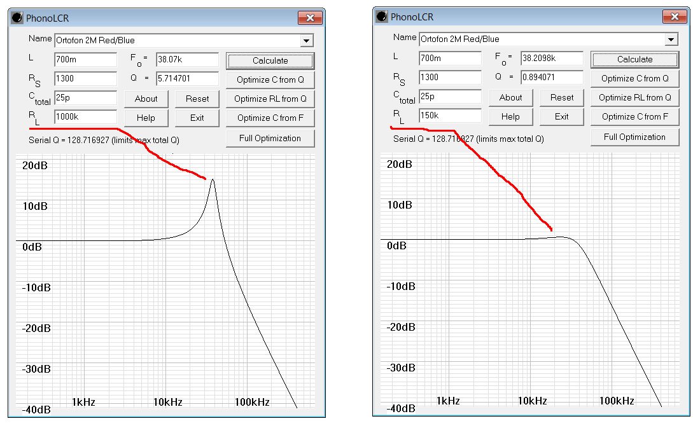Image resolution: width=700 pixels, height=428 pixels.
Task: Open About in the right window
Action: (511, 98)
